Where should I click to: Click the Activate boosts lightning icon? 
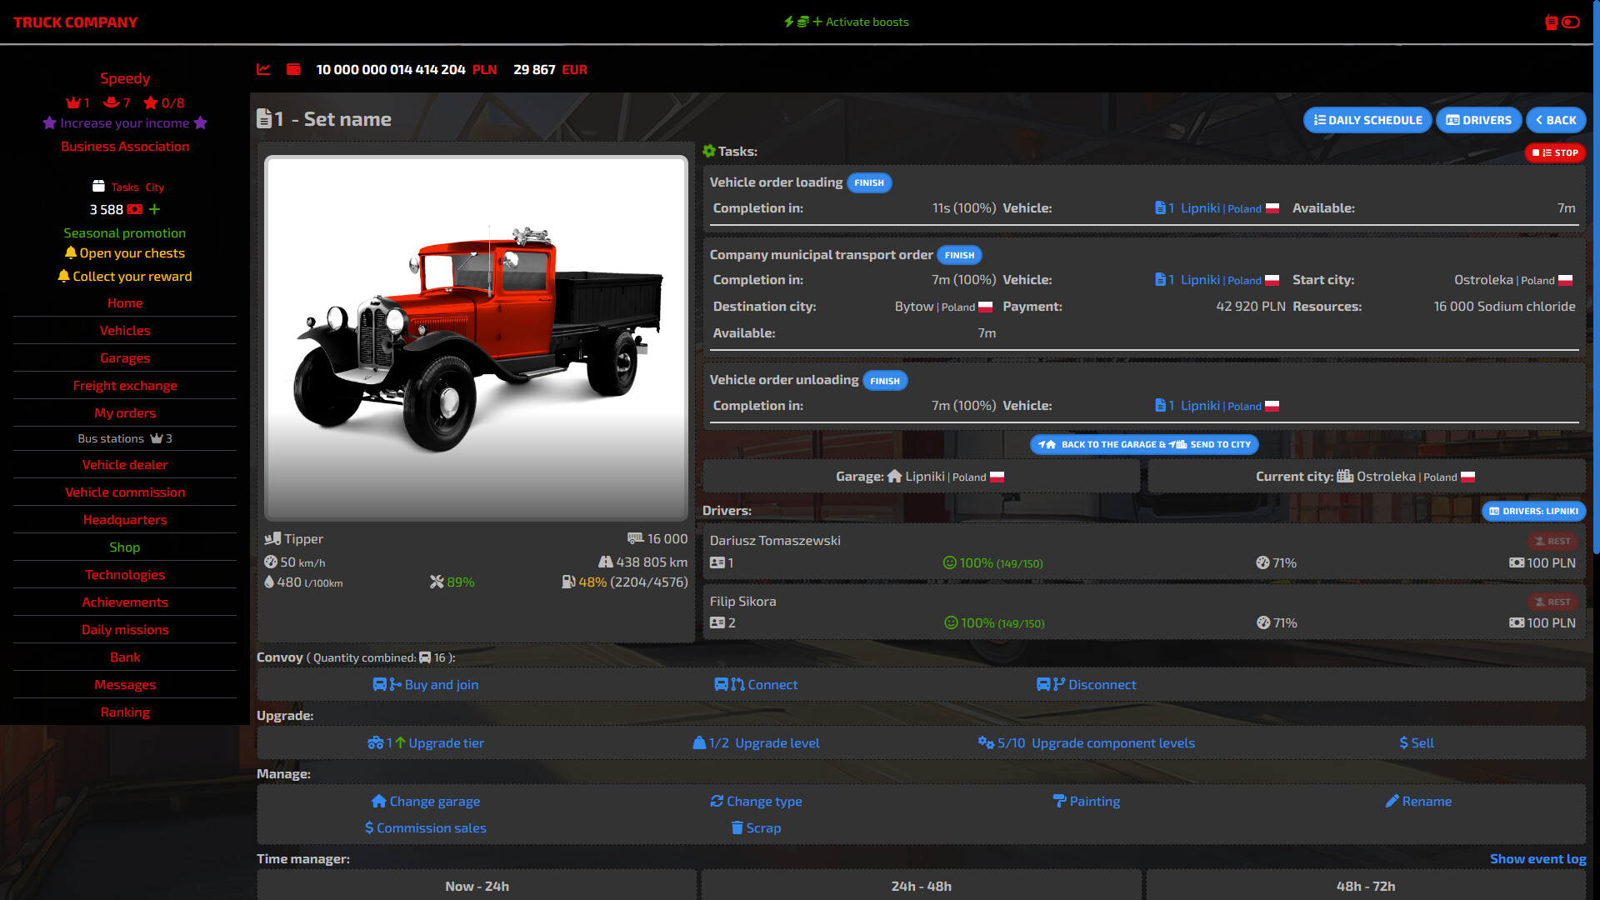point(790,22)
